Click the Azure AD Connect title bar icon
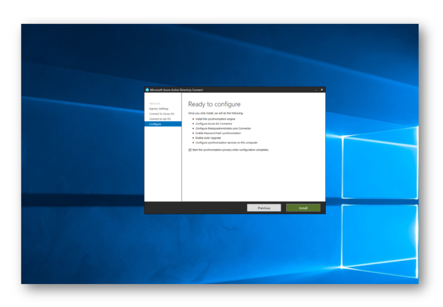This screenshot has width=443, height=307. pos(147,89)
